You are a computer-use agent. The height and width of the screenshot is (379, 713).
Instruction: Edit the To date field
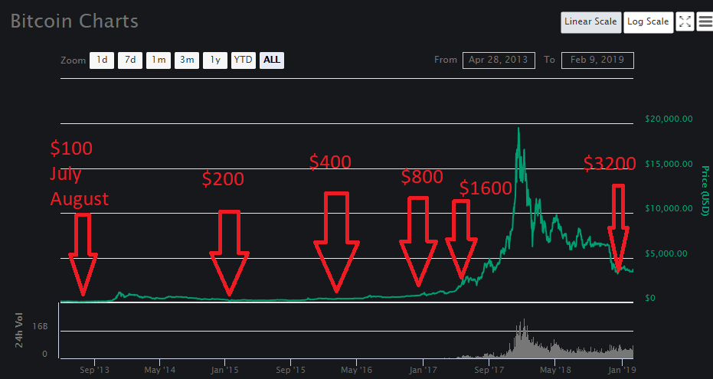click(x=597, y=60)
